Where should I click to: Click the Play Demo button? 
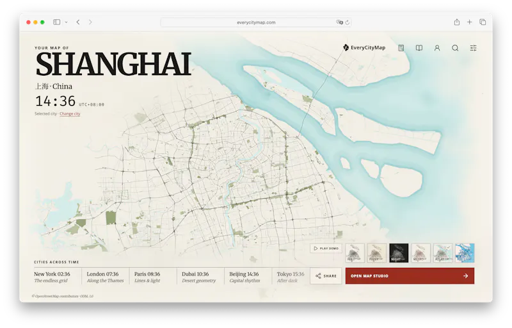326,249
